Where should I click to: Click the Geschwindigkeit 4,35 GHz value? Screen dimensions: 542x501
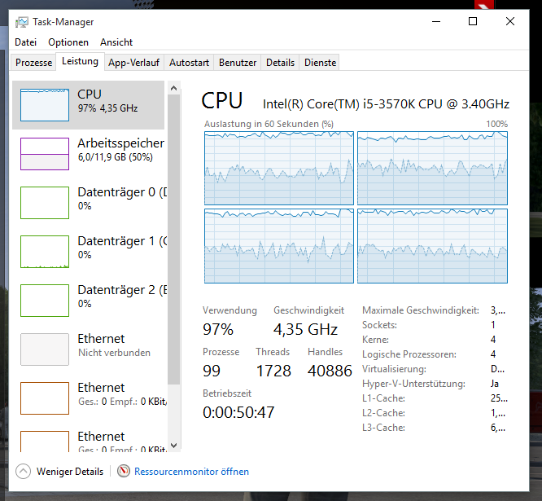[305, 329]
